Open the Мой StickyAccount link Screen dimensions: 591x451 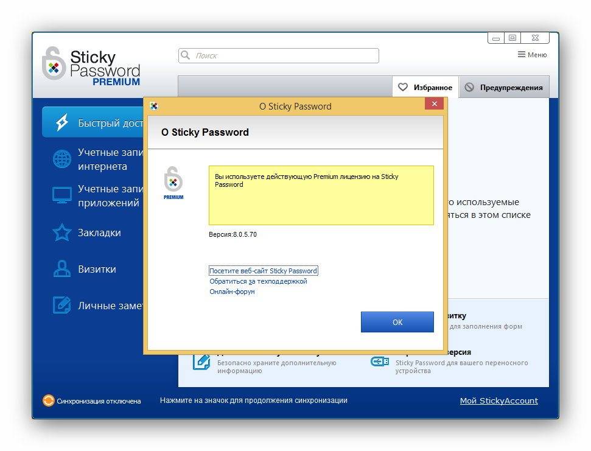point(498,400)
